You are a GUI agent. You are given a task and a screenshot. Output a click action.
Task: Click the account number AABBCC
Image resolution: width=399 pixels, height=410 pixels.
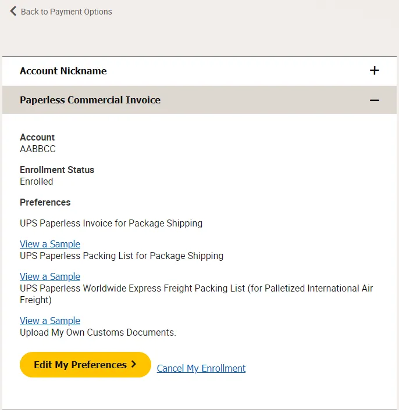coord(38,149)
